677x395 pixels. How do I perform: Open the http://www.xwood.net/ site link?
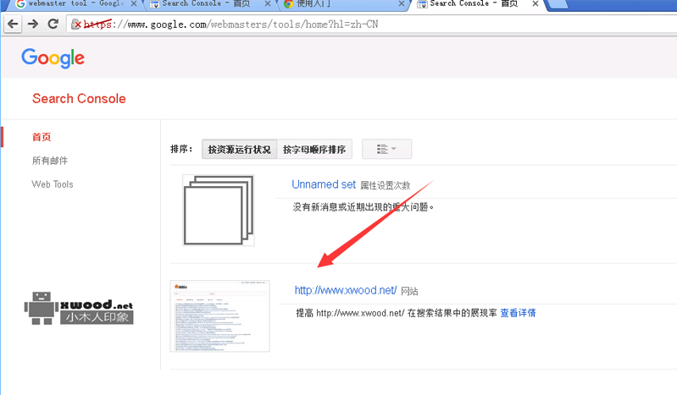pyautogui.click(x=346, y=290)
